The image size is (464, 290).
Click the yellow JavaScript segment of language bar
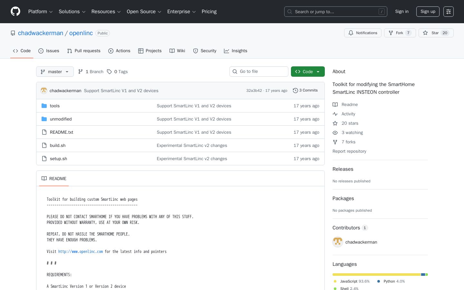(377, 275)
